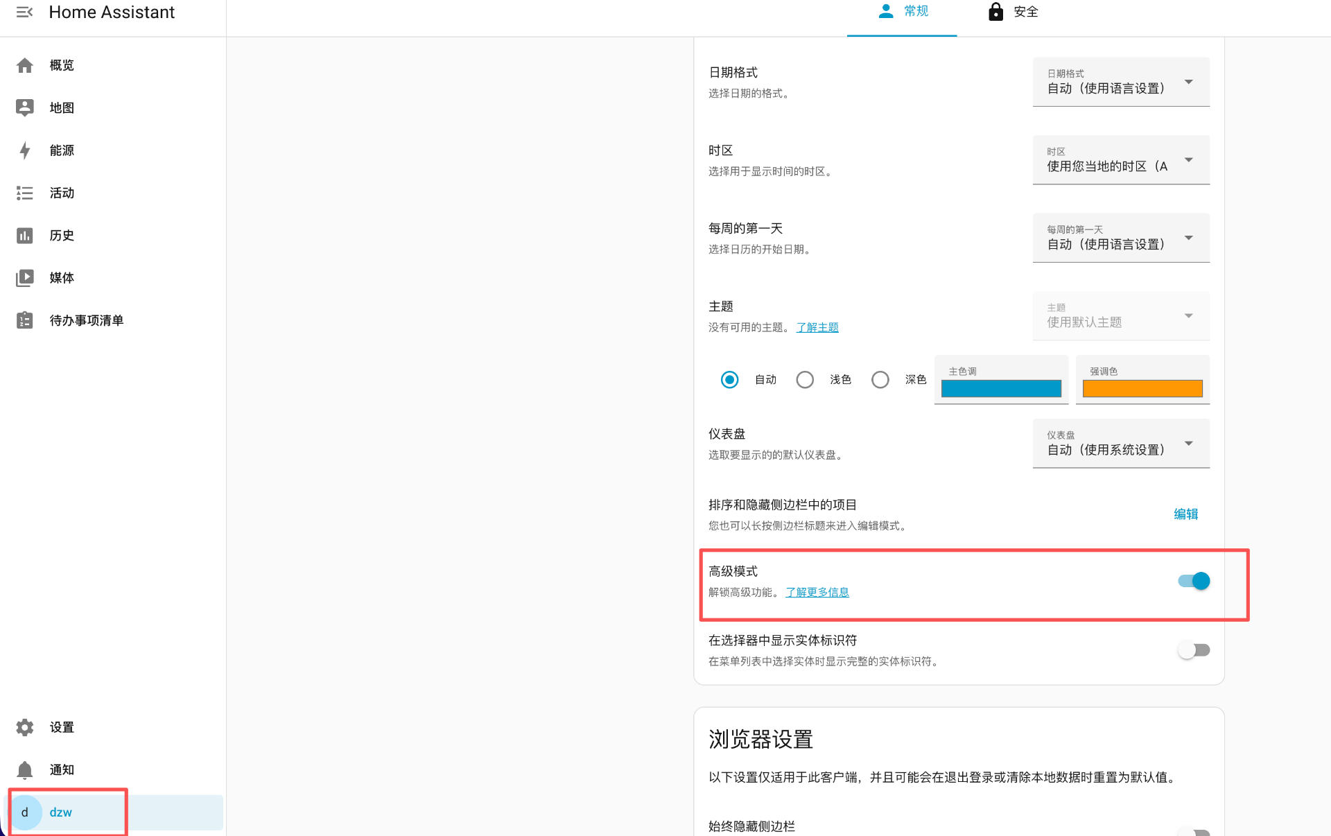1331x836 pixels.
Task: Collapse the sidebar with the hamburger icon
Action: (25, 12)
